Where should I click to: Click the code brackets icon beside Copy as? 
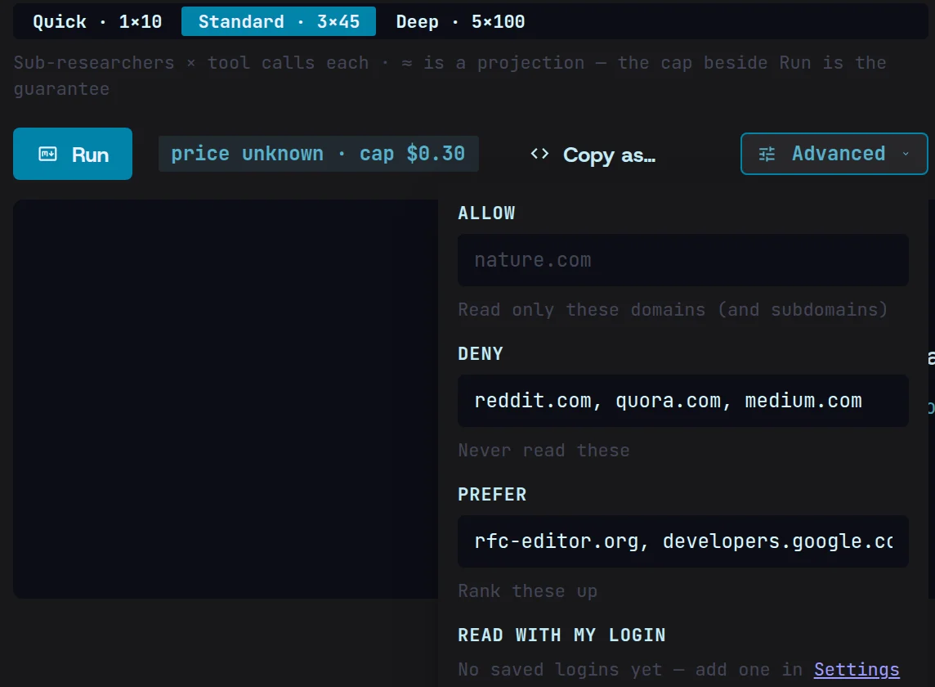coord(539,154)
